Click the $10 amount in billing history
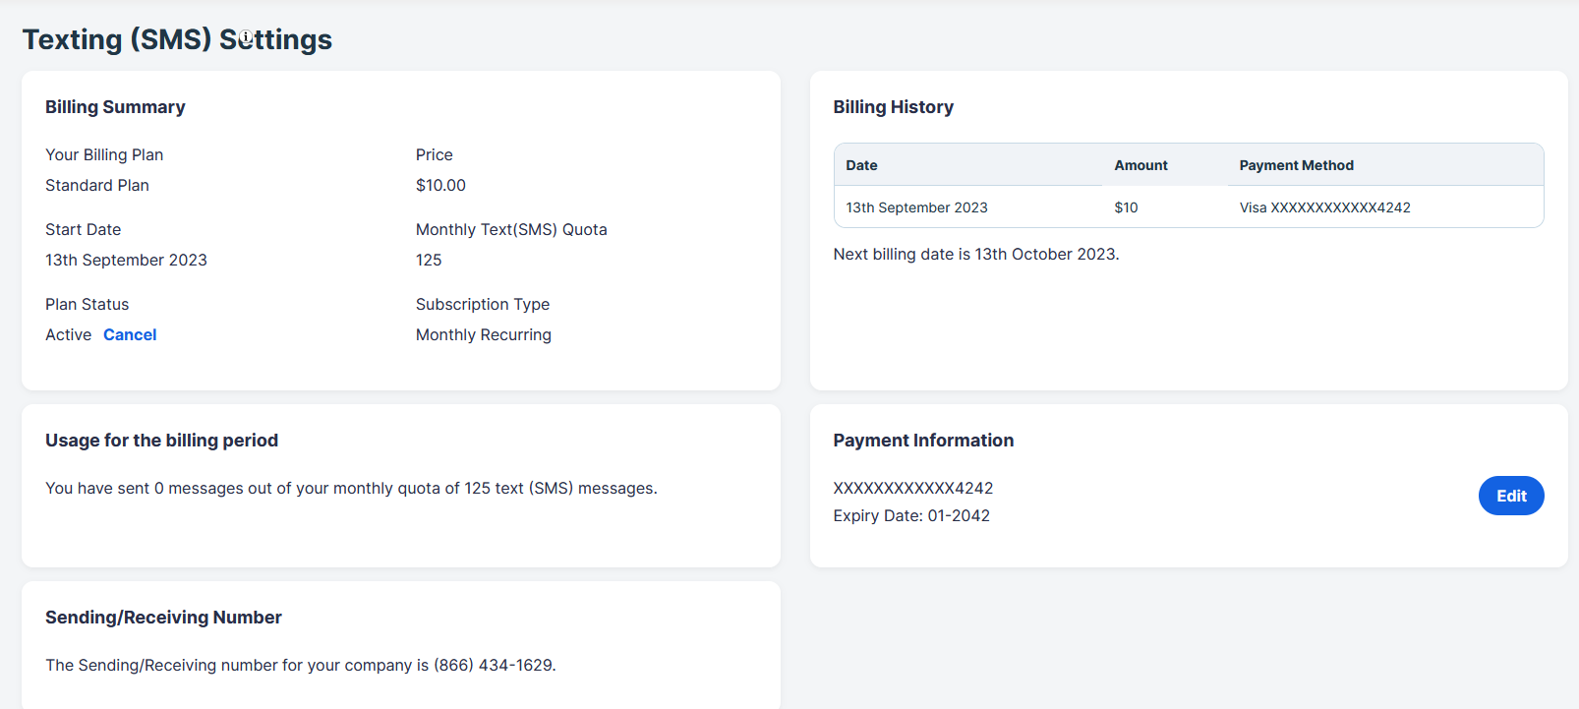This screenshot has height=709, width=1579. click(x=1126, y=207)
